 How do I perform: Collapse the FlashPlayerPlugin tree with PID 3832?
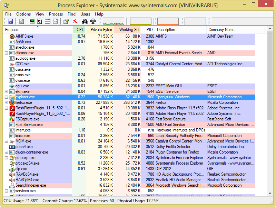(6, 108)
